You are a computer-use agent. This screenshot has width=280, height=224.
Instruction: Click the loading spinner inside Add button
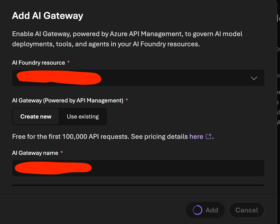[197, 210]
